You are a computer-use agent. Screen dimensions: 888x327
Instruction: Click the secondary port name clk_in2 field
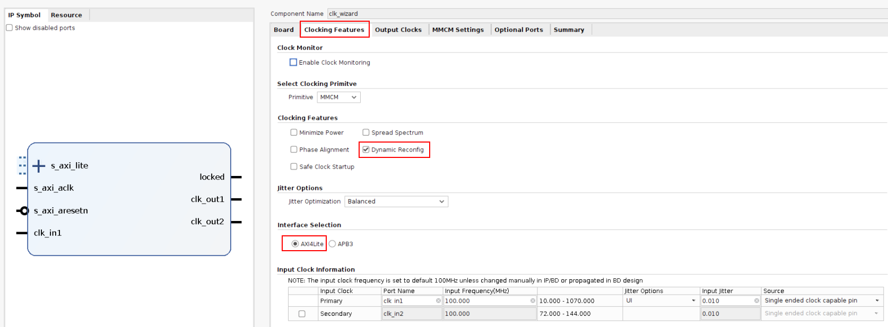click(412, 314)
